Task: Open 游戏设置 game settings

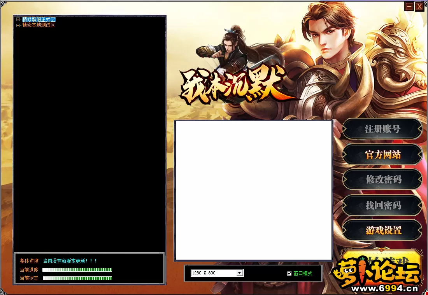Action: pos(382,230)
